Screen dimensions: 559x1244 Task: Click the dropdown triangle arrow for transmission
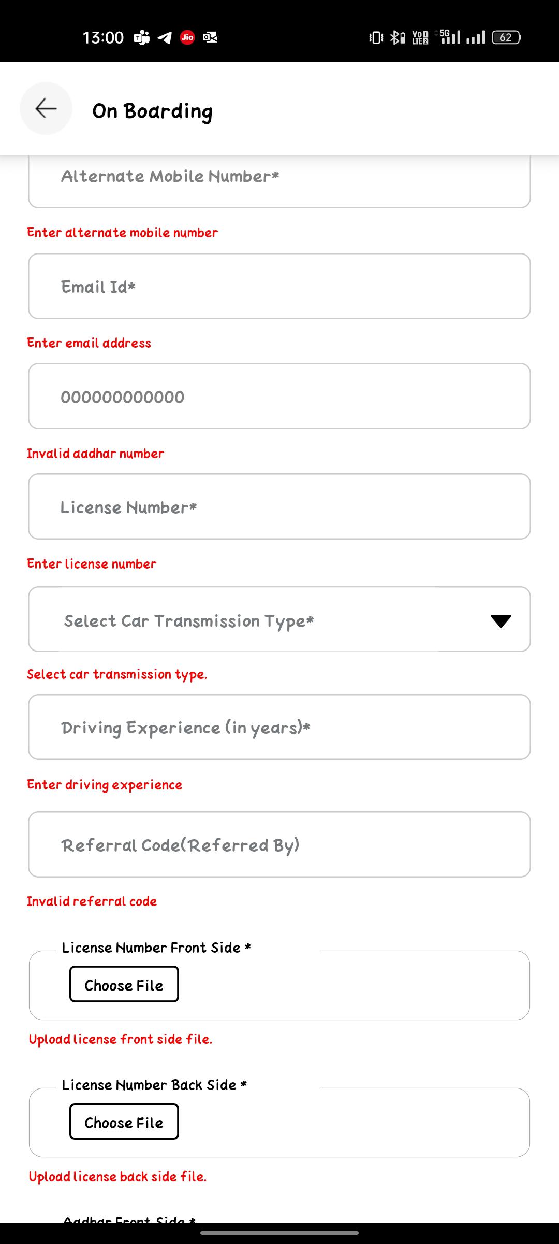click(501, 621)
